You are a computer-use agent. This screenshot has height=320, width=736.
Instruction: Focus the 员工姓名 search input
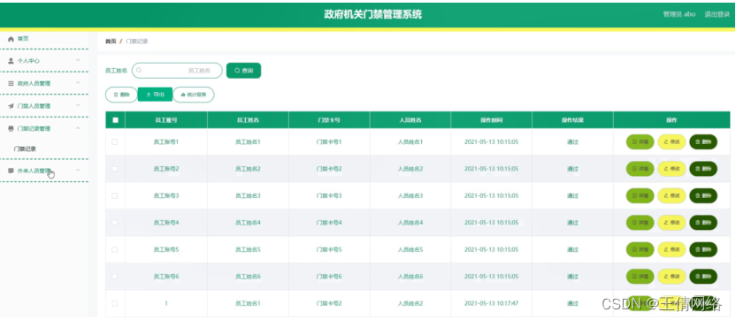pos(177,71)
